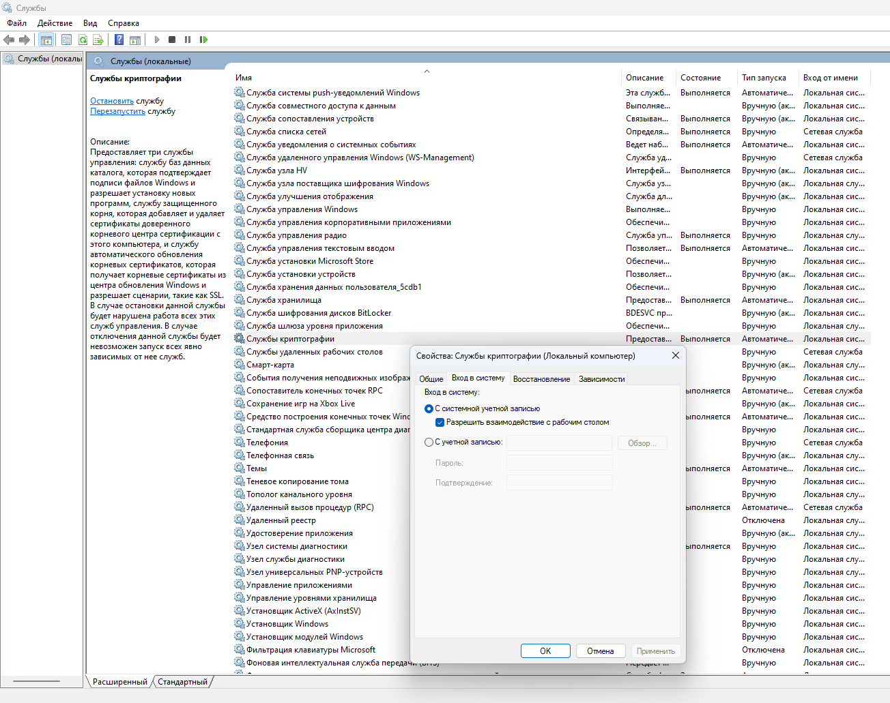Open the 'Действие' menu
This screenshot has height=703, width=890.
[x=55, y=23]
